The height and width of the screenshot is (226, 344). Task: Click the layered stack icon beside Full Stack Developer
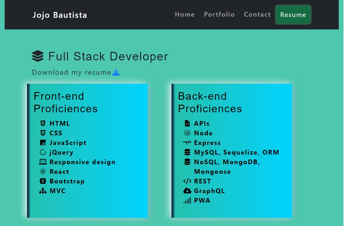click(x=38, y=56)
